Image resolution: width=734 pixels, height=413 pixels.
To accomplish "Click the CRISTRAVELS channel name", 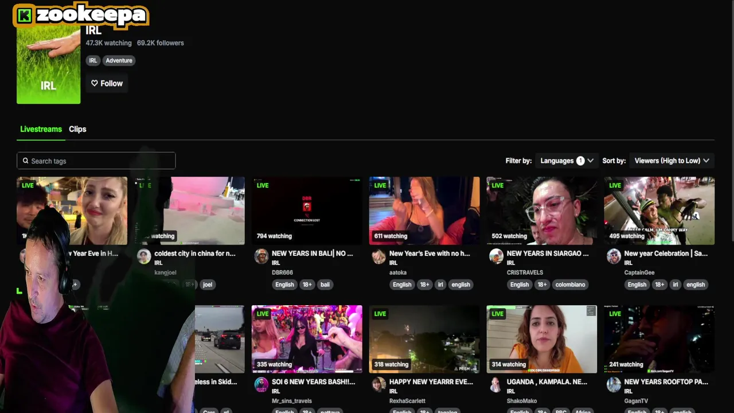I will point(525,272).
